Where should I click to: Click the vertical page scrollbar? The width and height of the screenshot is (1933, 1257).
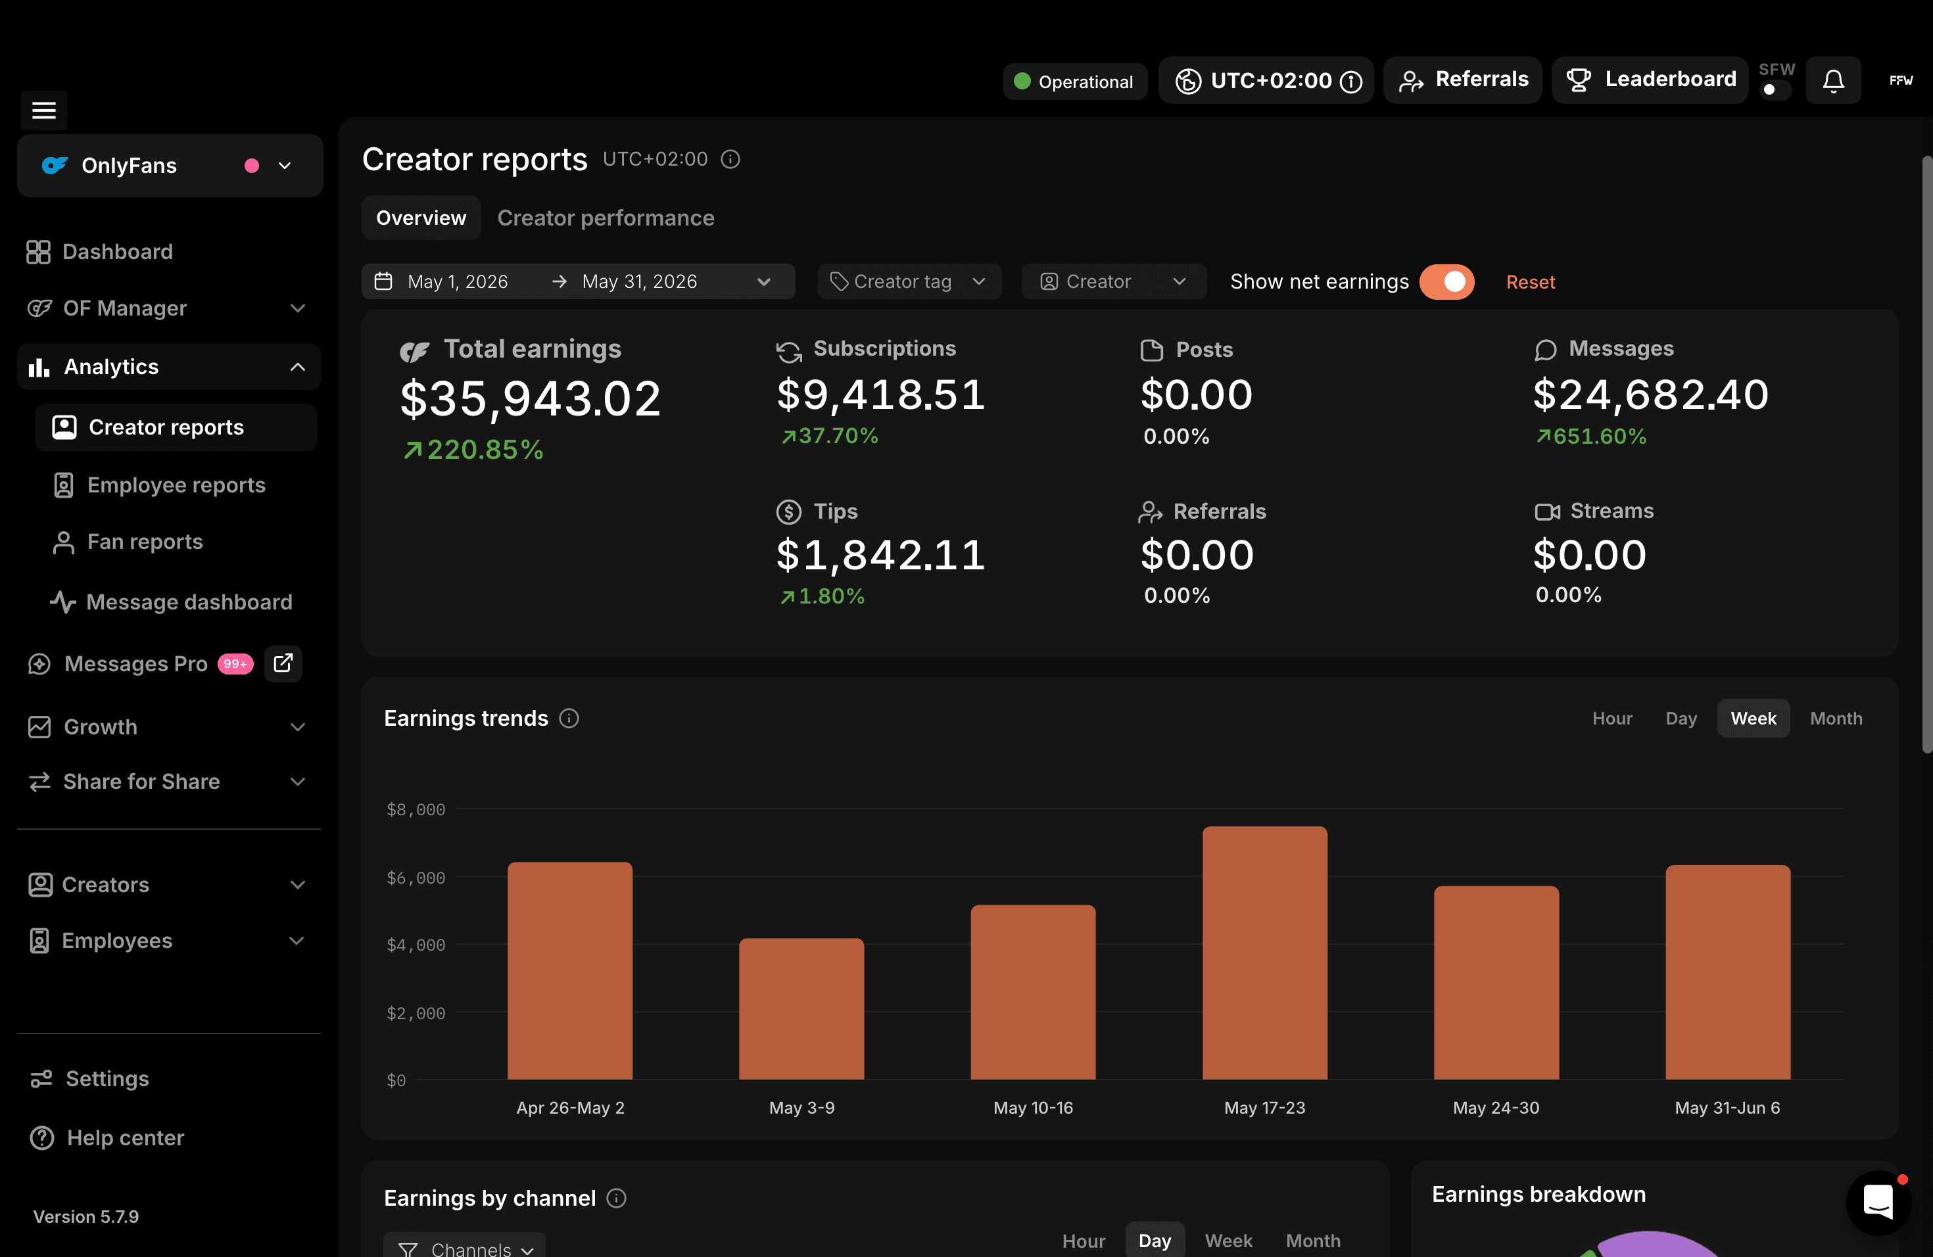pos(1926,454)
